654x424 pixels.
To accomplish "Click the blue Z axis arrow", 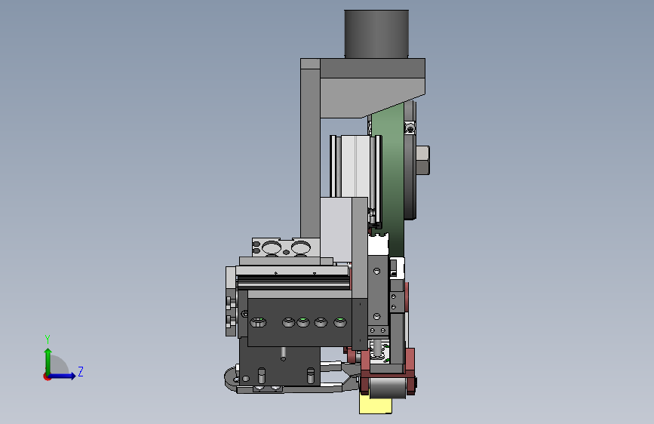I will [x=62, y=376].
